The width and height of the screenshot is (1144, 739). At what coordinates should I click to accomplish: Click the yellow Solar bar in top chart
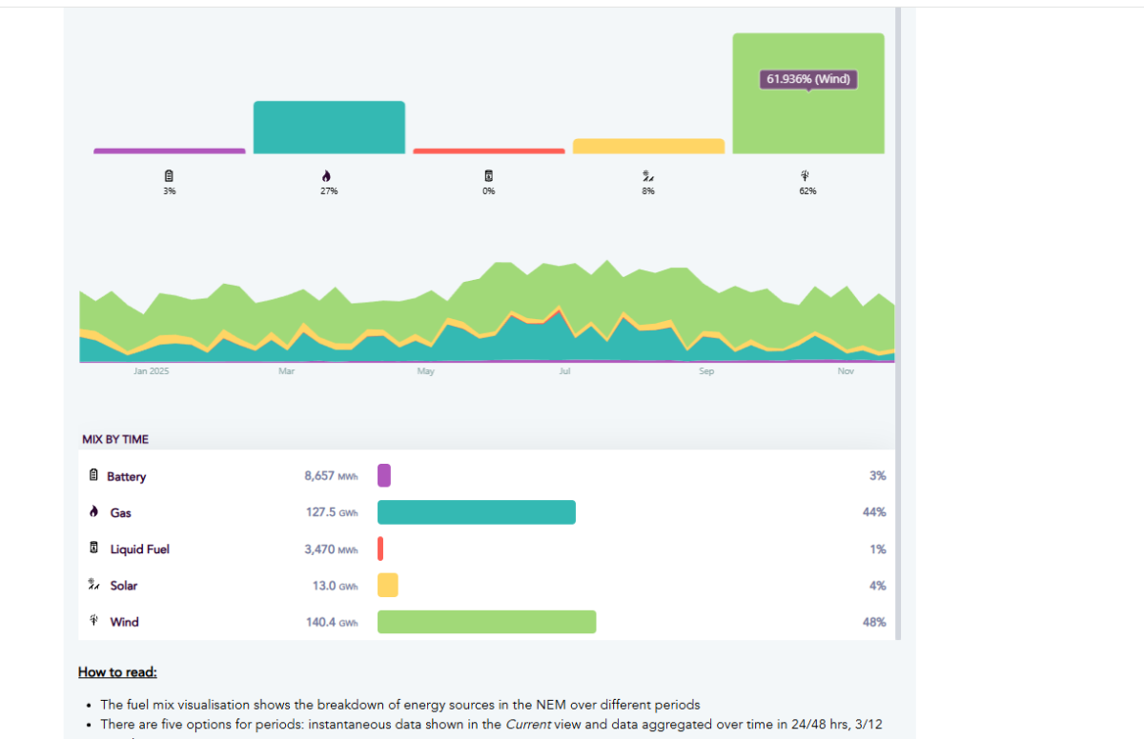[648, 146]
